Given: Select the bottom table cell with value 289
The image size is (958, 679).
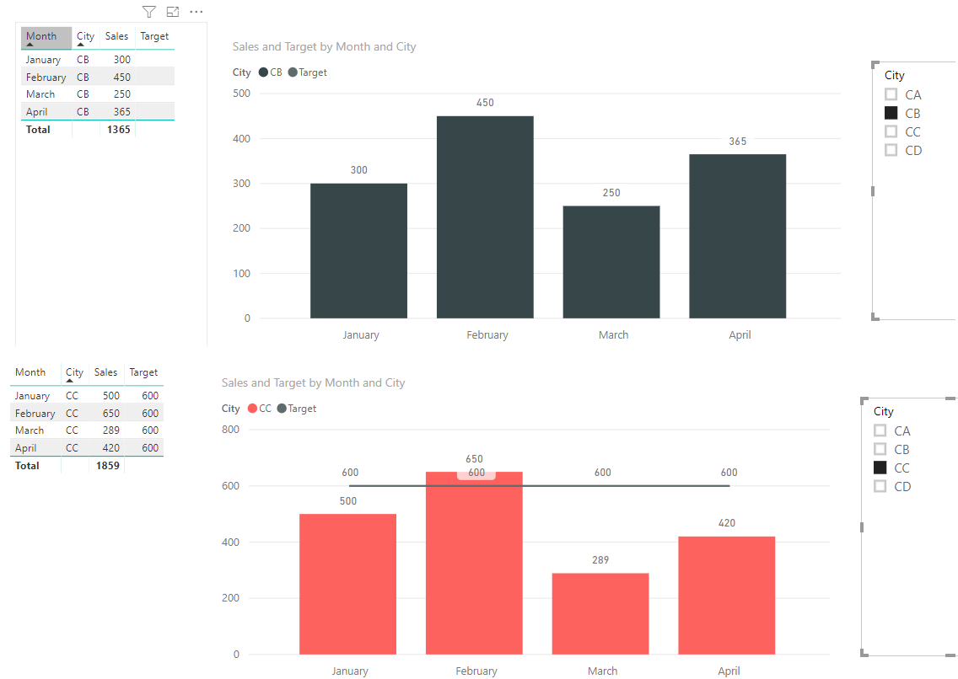Looking at the screenshot, I should (110, 430).
